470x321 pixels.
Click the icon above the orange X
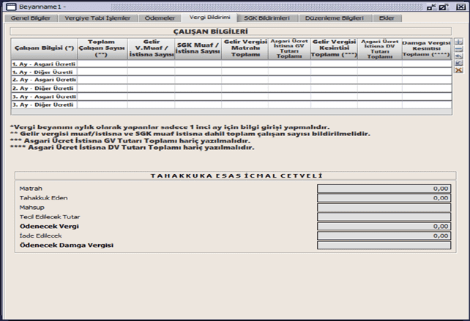458,64
